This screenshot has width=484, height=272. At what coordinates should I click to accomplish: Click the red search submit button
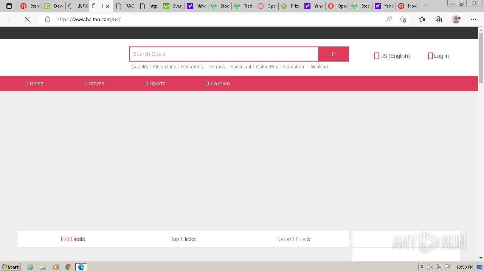[334, 54]
